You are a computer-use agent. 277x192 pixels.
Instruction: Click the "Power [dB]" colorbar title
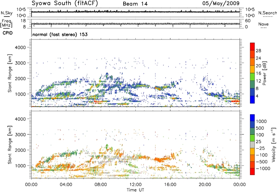pos(264,73)
